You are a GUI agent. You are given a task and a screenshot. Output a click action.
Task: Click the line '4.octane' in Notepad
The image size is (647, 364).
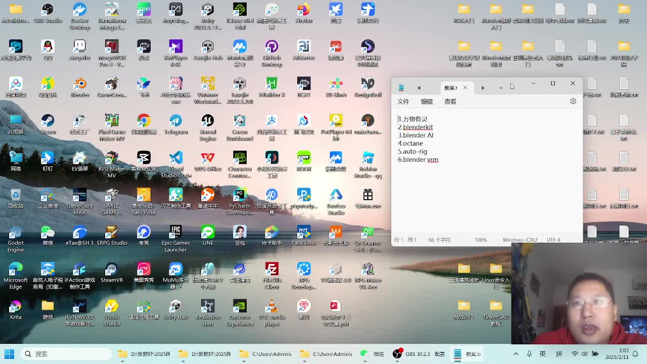click(x=410, y=144)
